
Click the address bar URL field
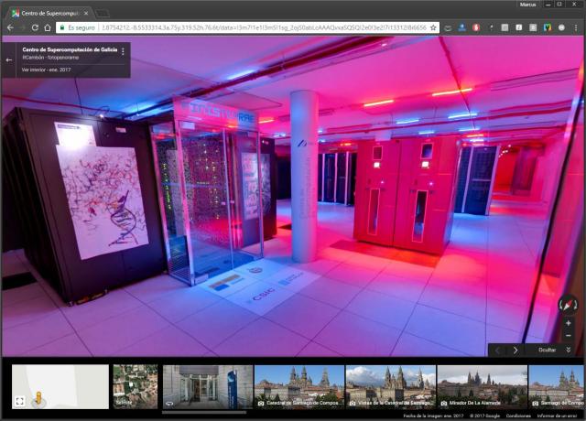tap(256, 27)
